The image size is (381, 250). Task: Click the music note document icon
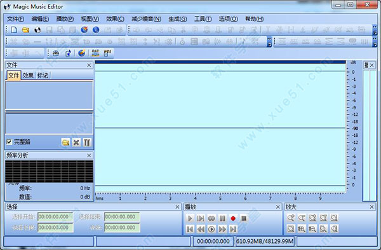(x=69, y=53)
